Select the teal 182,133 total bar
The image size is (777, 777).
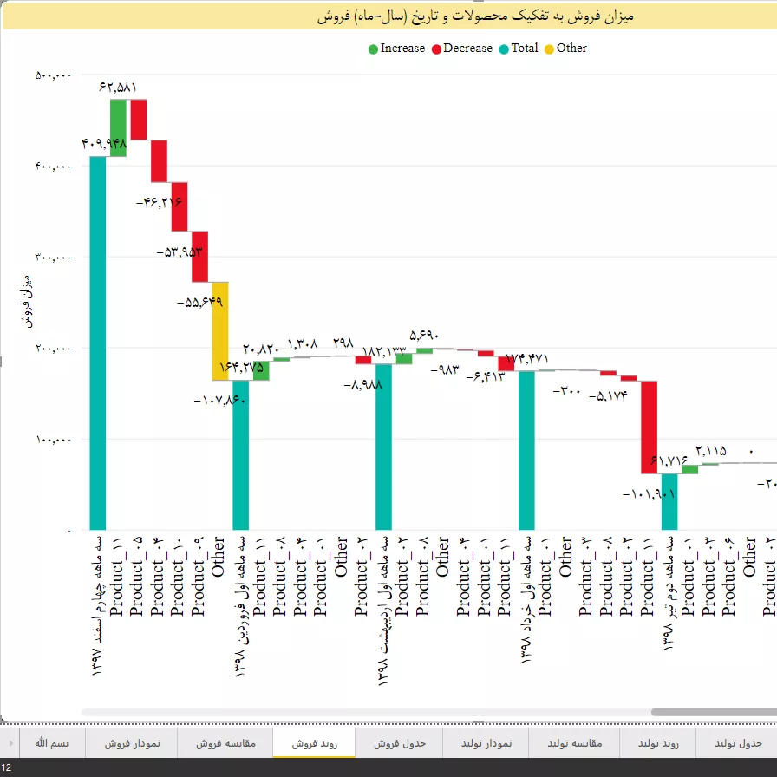tap(383, 447)
